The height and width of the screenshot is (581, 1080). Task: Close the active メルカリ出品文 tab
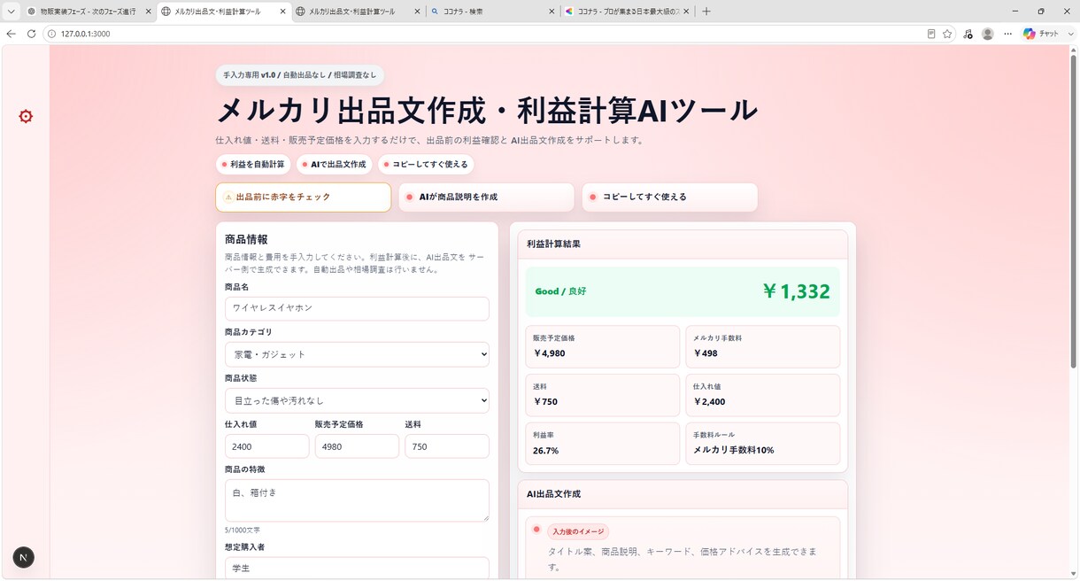coord(282,12)
